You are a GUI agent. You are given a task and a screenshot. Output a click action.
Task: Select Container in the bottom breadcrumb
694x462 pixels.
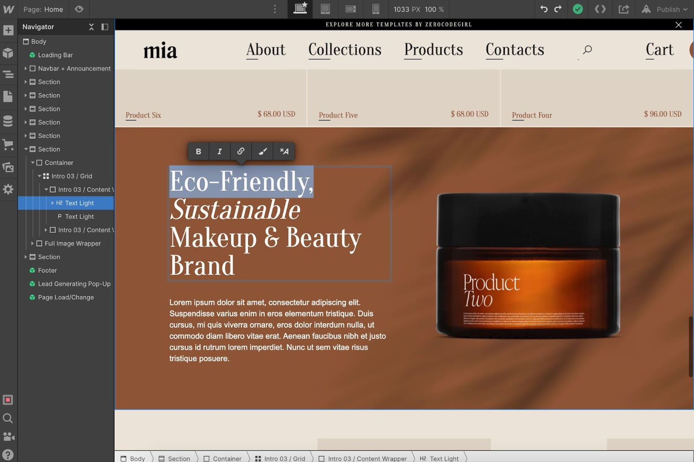[x=223, y=459]
